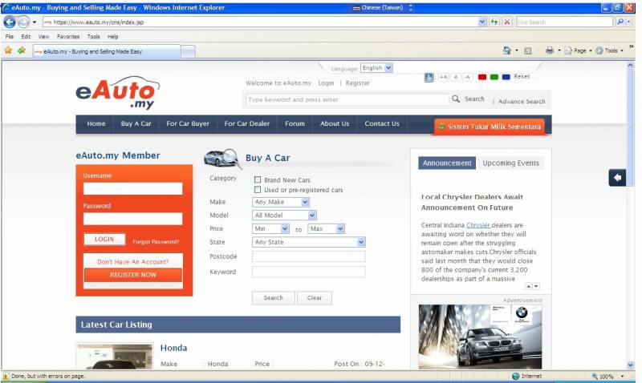
Task: Open the Help menu
Action: [x=112, y=36]
